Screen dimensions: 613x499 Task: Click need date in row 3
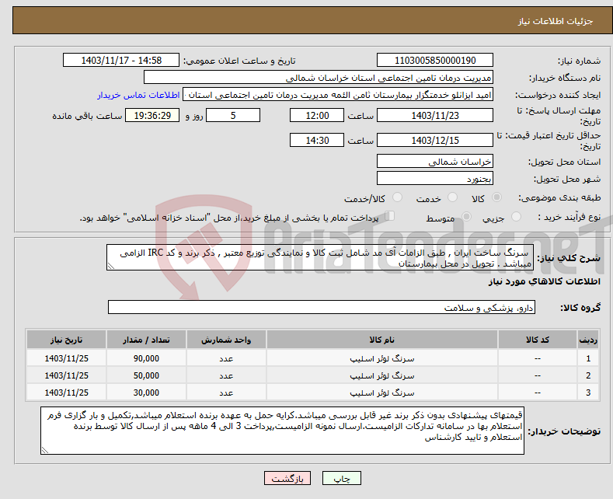67,393
